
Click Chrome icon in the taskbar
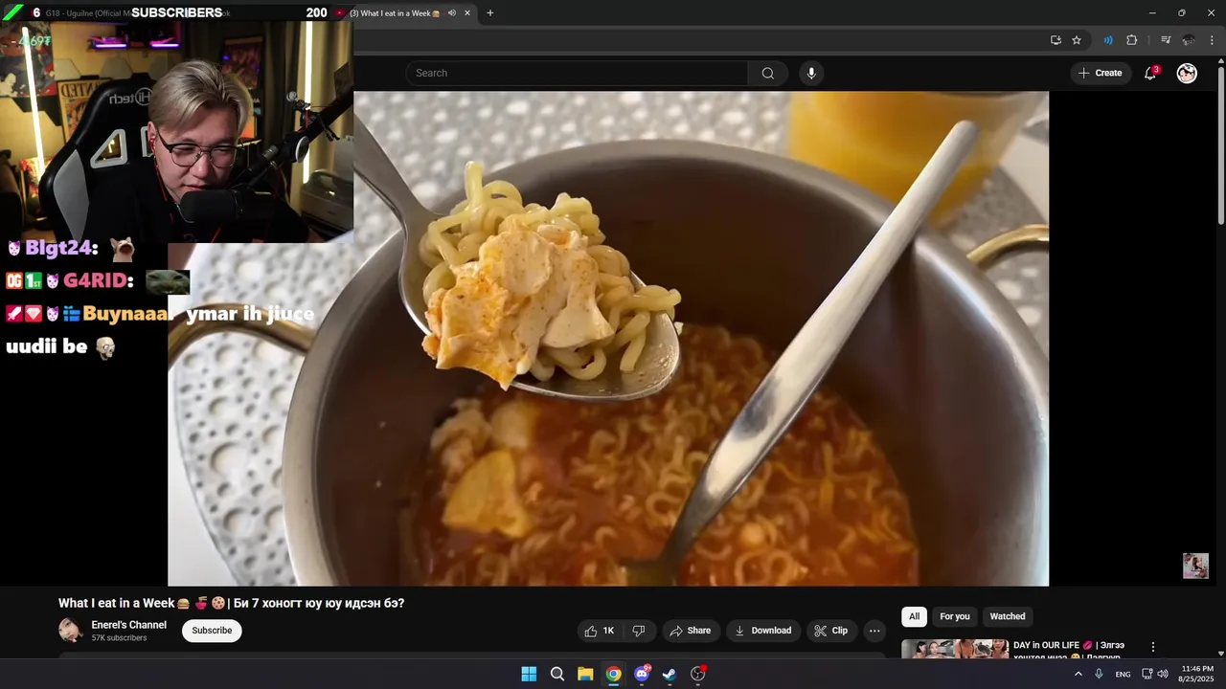613,674
